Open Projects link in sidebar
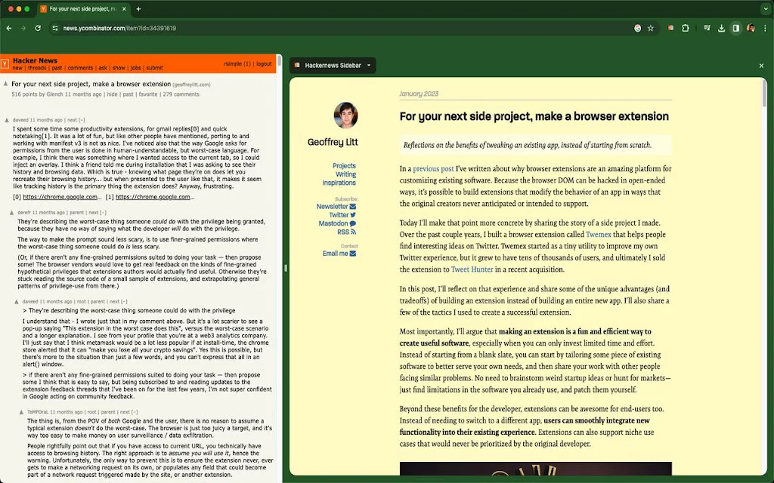Viewport: 774px width, 483px height. coord(344,165)
